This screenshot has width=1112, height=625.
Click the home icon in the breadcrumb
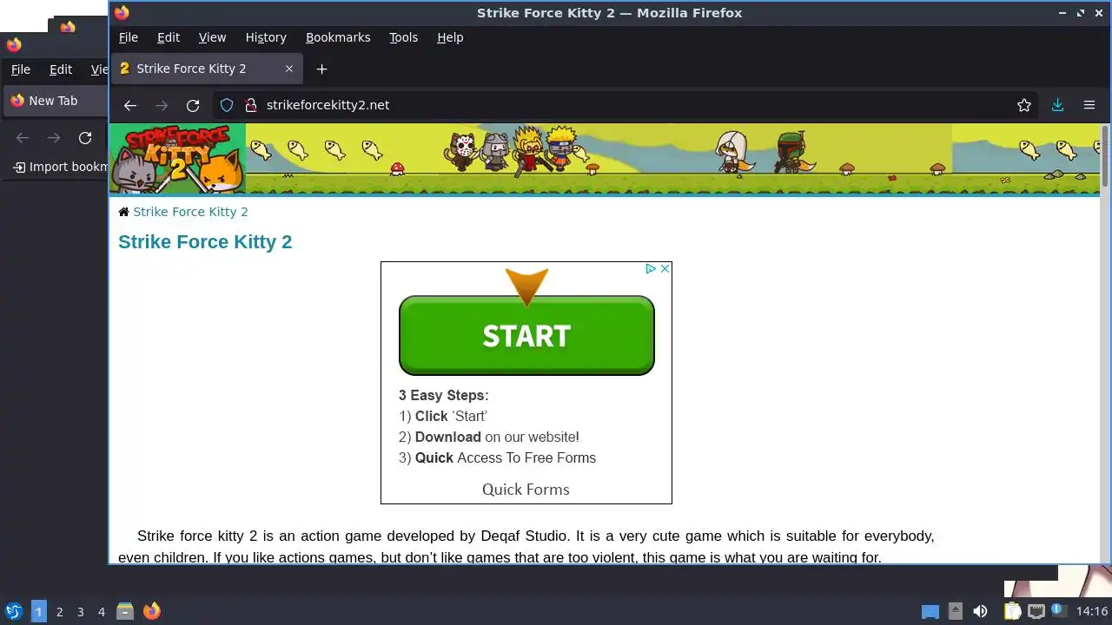point(123,212)
